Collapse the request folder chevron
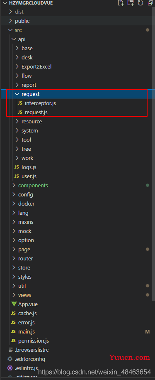 [17, 94]
